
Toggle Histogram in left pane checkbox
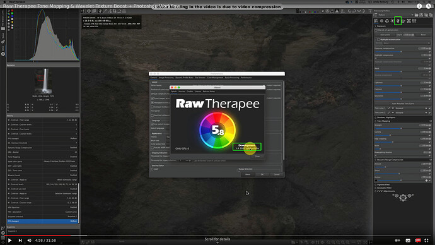pos(153,102)
